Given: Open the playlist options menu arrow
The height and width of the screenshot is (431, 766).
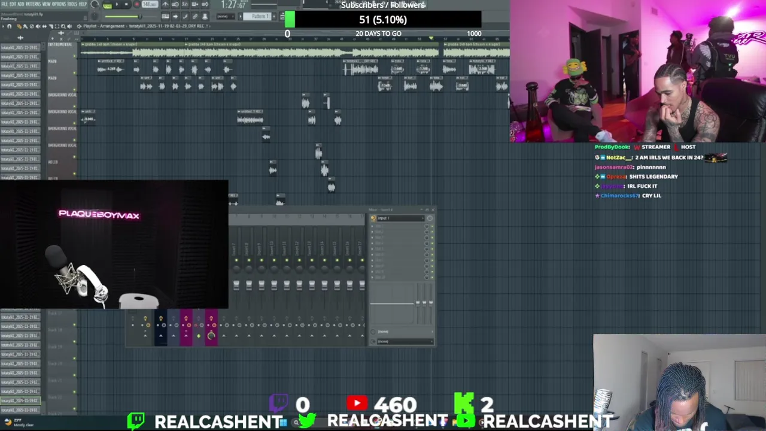Looking at the screenshot, I should click(x=3, y=26).
